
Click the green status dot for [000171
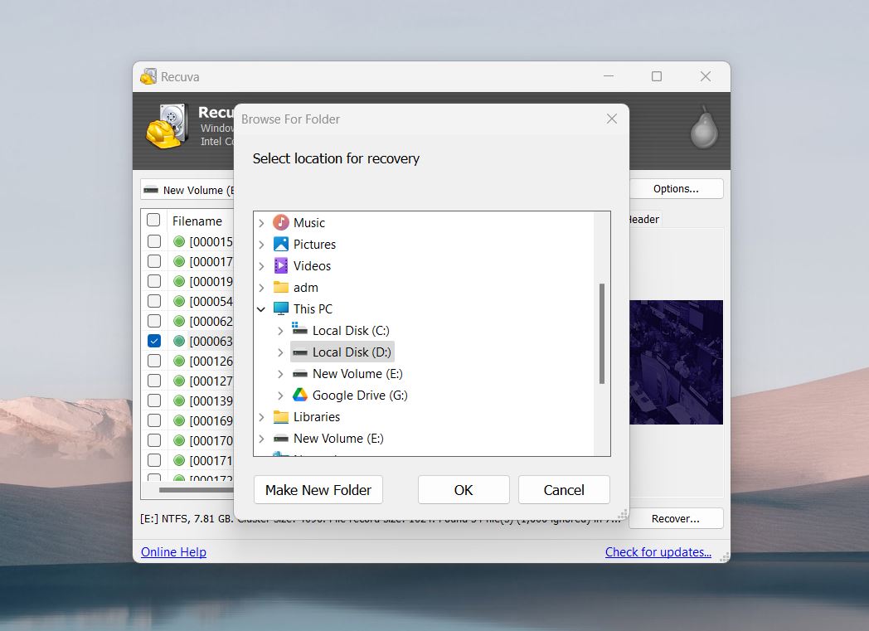pyautogui.click(x=179, y=460)
